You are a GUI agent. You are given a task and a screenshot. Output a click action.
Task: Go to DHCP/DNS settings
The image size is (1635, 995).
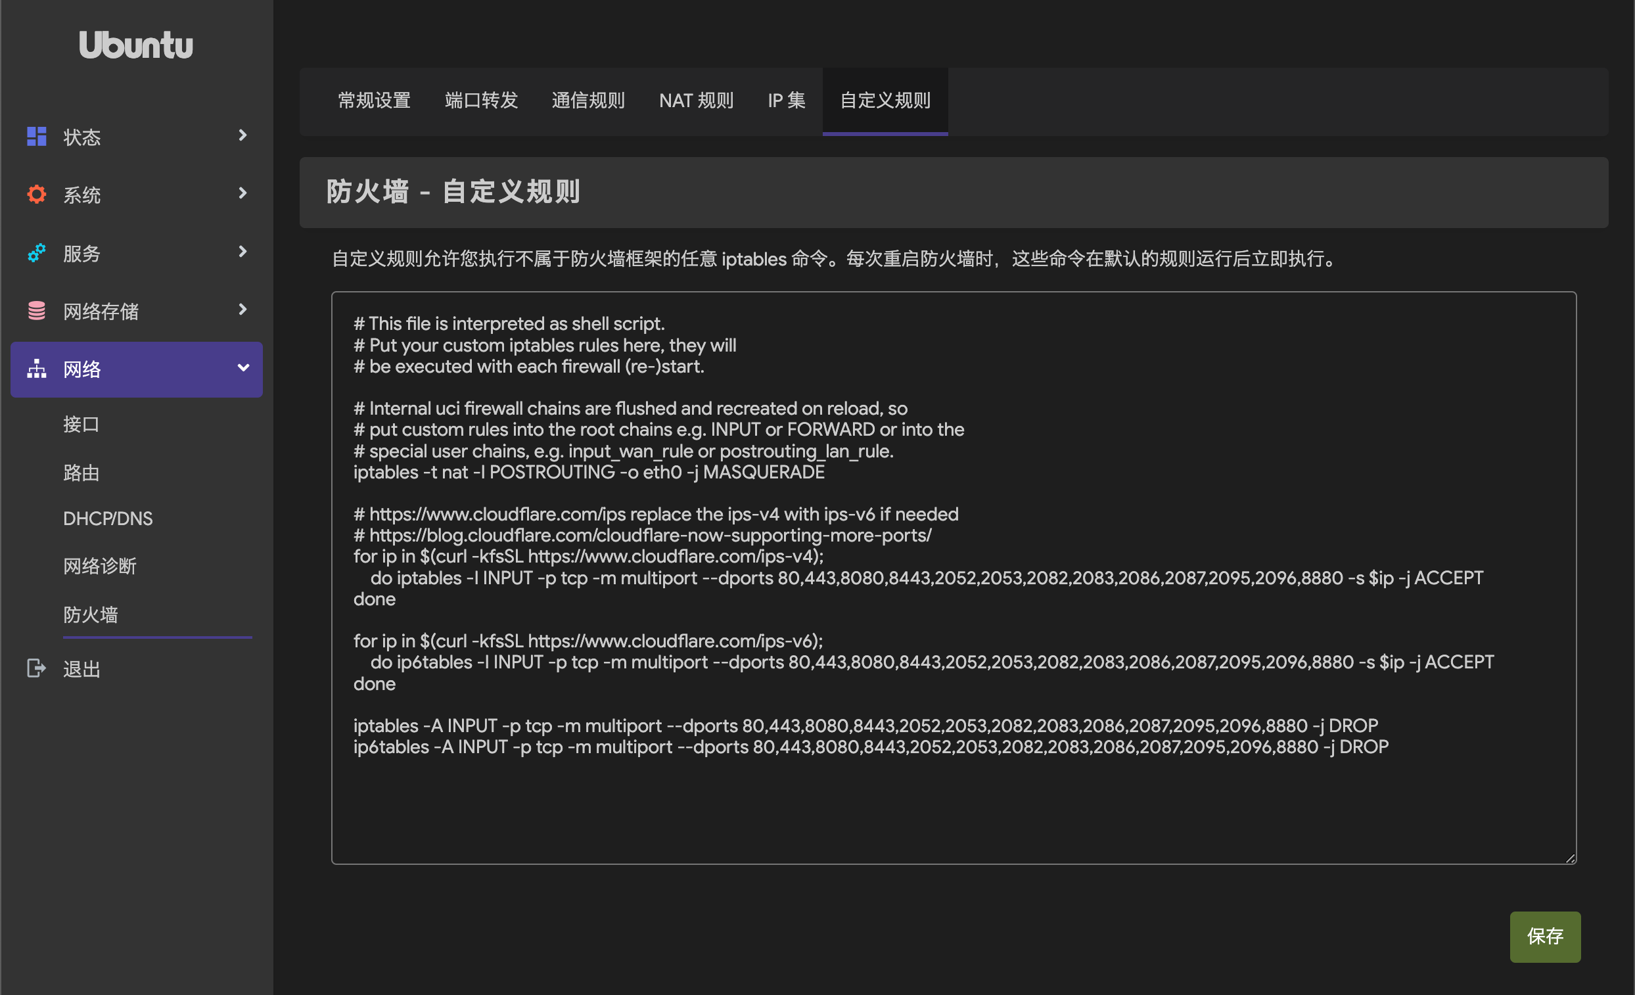[108, 519]
